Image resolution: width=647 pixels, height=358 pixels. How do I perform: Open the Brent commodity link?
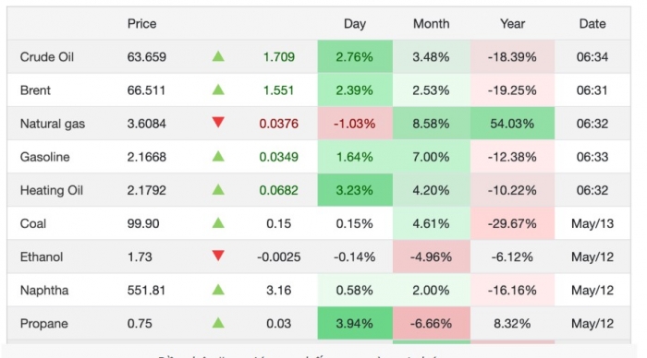pyautogui.click(x=35, y=90)
